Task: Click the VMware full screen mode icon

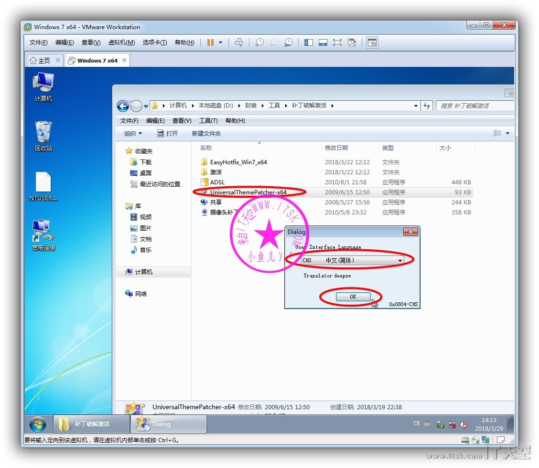Action: [x=337, y=43]
